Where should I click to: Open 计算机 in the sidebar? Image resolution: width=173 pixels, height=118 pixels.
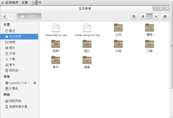coord(19,88)
